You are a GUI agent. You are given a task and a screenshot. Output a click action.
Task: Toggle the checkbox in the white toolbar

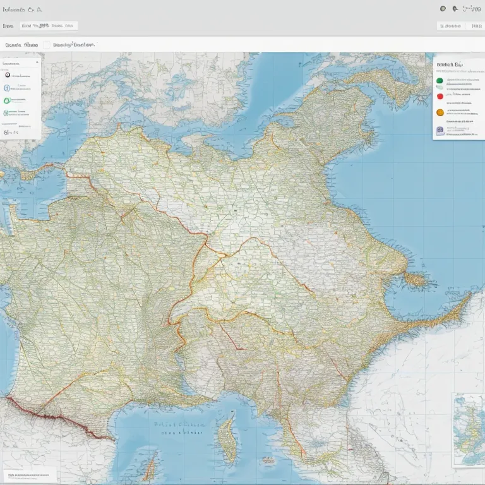(x=47, y=45)
